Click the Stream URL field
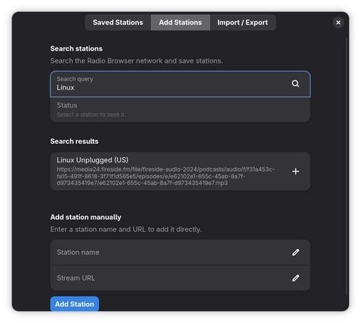 (x=180, y=278)
